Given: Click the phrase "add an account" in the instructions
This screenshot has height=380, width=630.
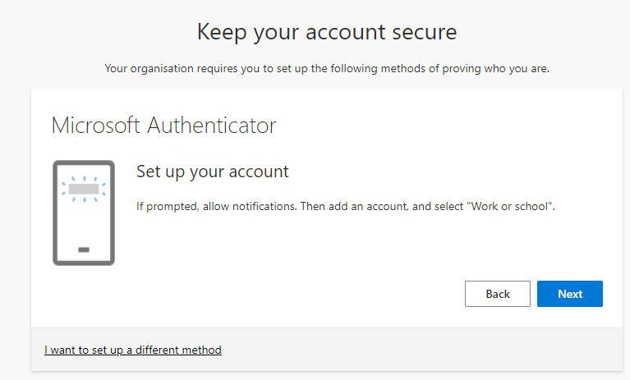Looking at the screenshot, I should coord(372,206).
